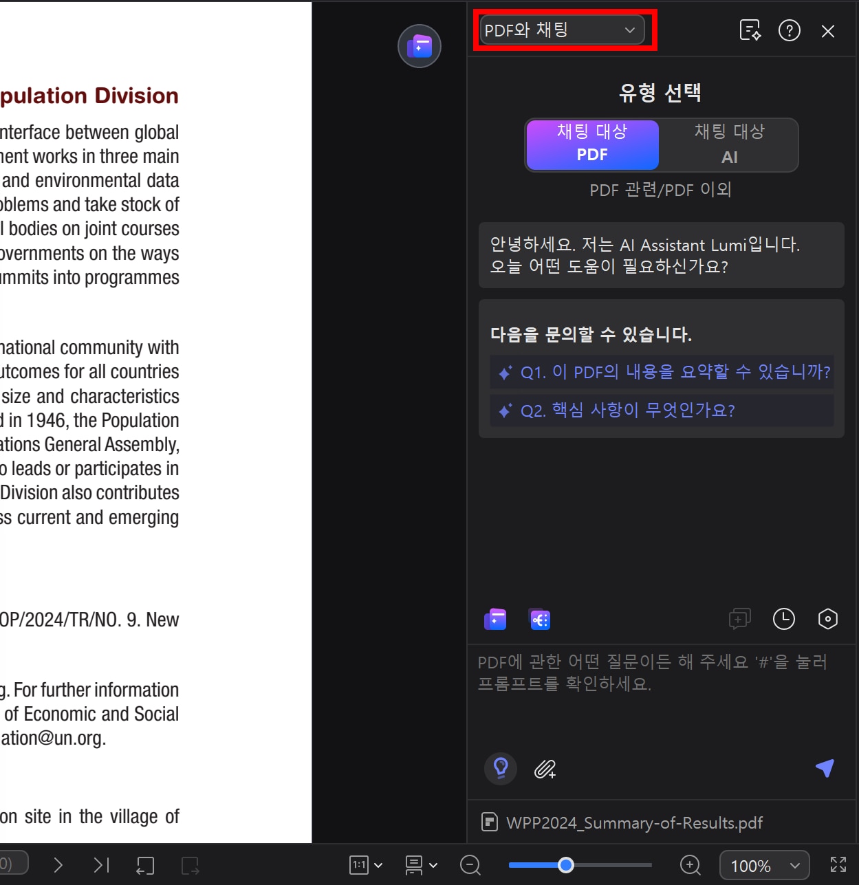Click the 'PDF 관련/PDF 이외' caption
Image resolution: width=859 pixels, height=885 pixels.
click(x=660, y=190)
